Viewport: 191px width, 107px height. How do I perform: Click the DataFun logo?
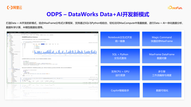(x=175, y=8)
